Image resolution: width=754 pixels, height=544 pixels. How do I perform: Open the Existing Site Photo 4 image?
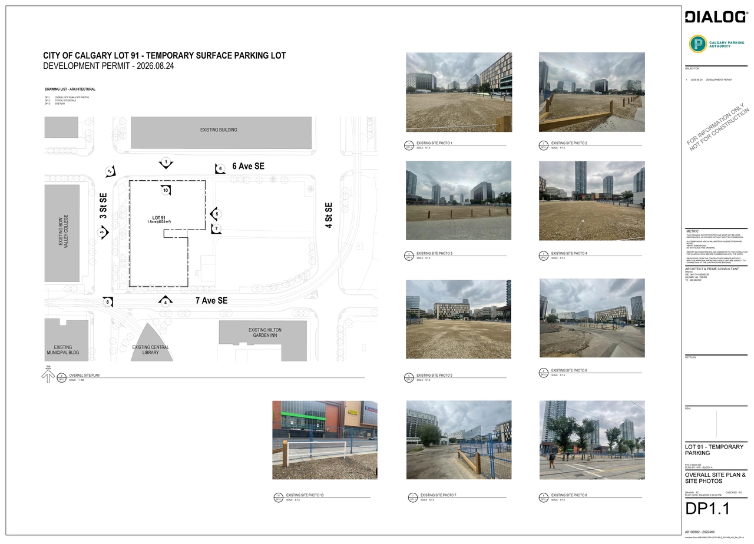pyautogui.click(x=592, y=201)
